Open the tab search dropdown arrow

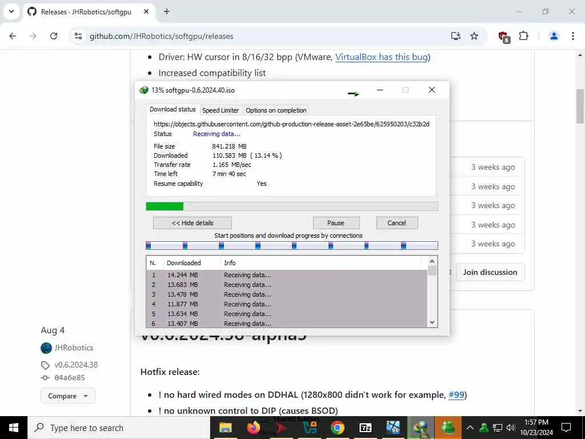point(11,11)
